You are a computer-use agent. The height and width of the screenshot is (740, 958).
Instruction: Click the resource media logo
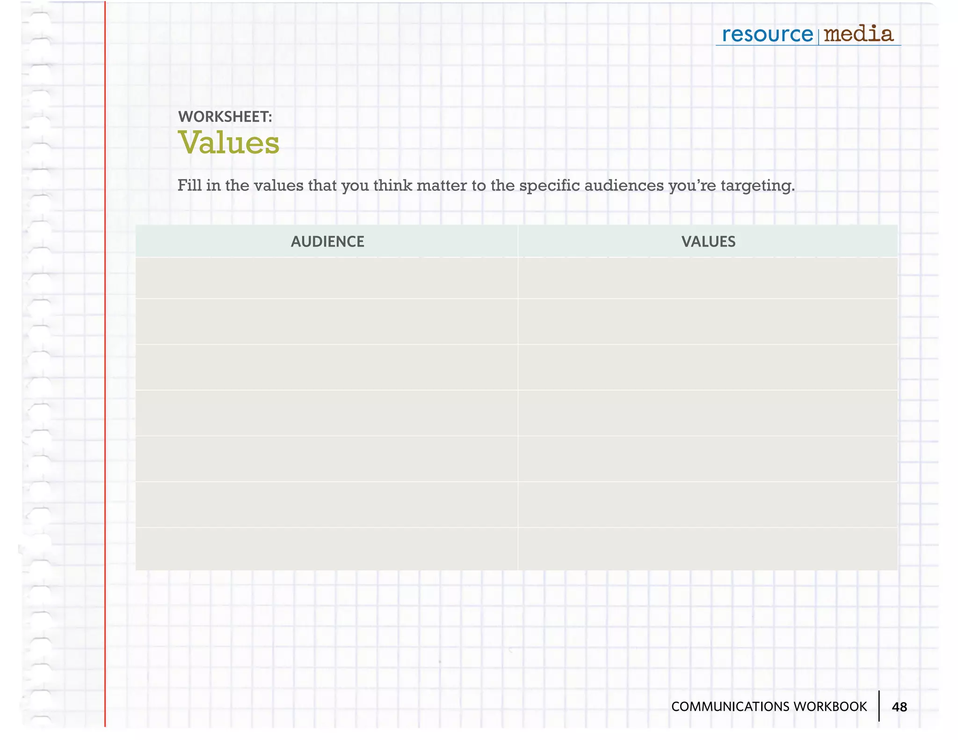pos(808,35)
